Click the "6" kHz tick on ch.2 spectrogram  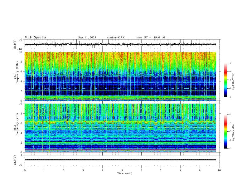pyautogui.click(x=22, y=123)
